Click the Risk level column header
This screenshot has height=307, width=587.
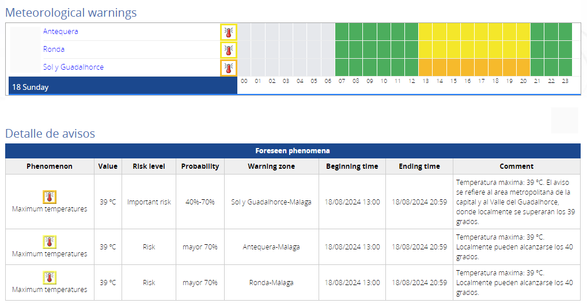pos(149,166)
